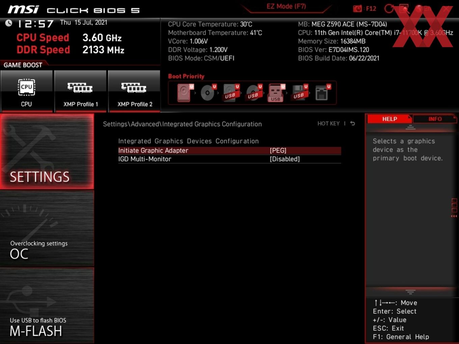Screen dimensions: 459x344
Task: Click the Boot Priority heading
Action: [186, 76]
